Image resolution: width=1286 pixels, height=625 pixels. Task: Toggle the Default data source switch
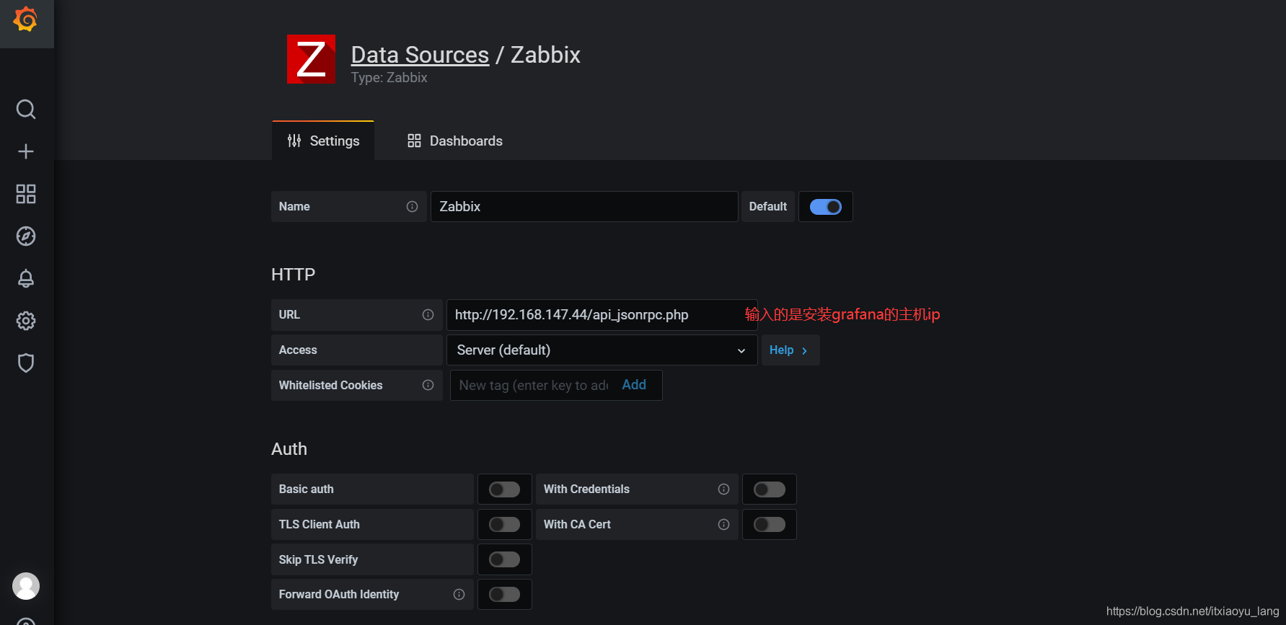pyautogui.click(x=826, y=207)
